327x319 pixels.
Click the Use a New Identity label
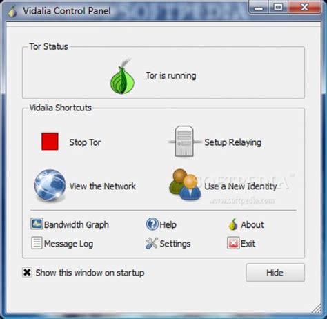coord(241,186)
